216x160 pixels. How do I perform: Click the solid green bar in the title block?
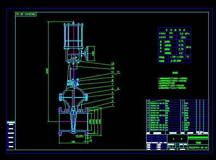tap(198, 137)
